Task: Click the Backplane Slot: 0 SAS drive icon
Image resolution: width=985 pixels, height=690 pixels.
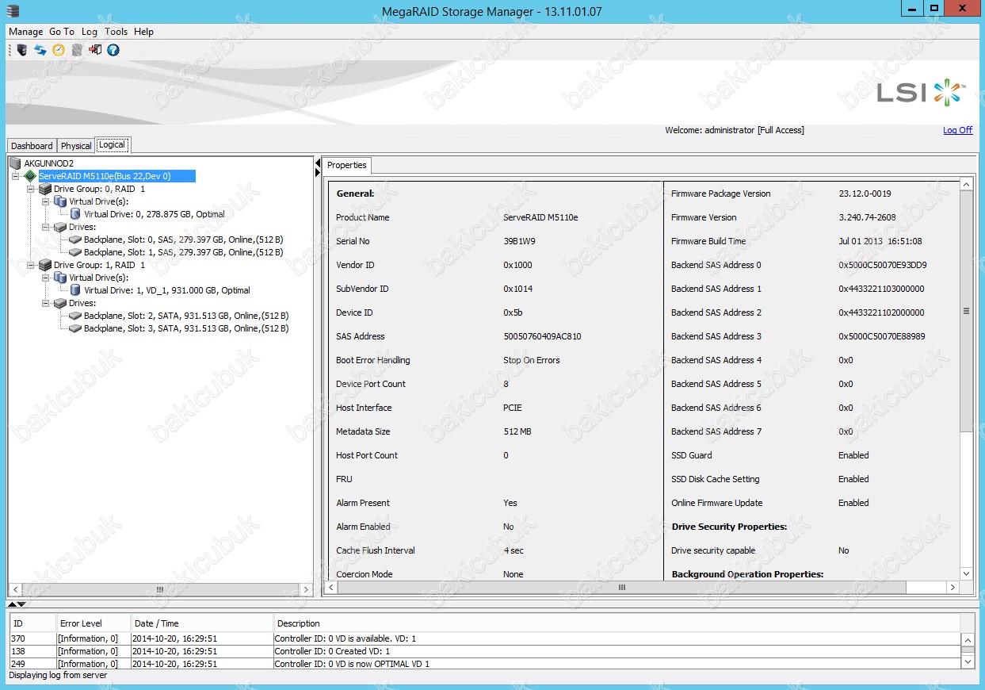Action: pyautogui.click(x=75, y=240)
